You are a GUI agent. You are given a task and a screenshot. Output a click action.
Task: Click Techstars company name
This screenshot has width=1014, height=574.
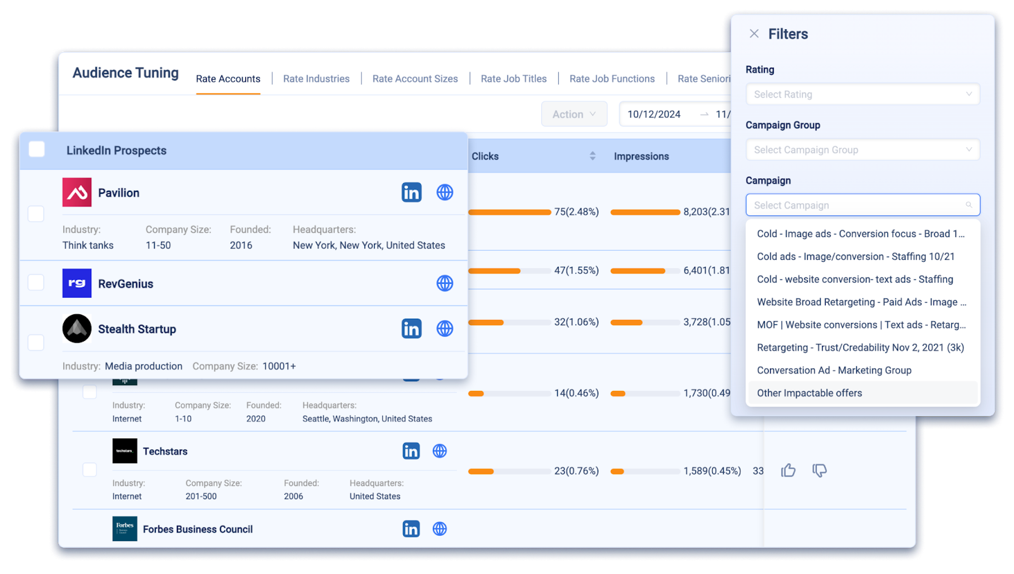tap(165, 451)
